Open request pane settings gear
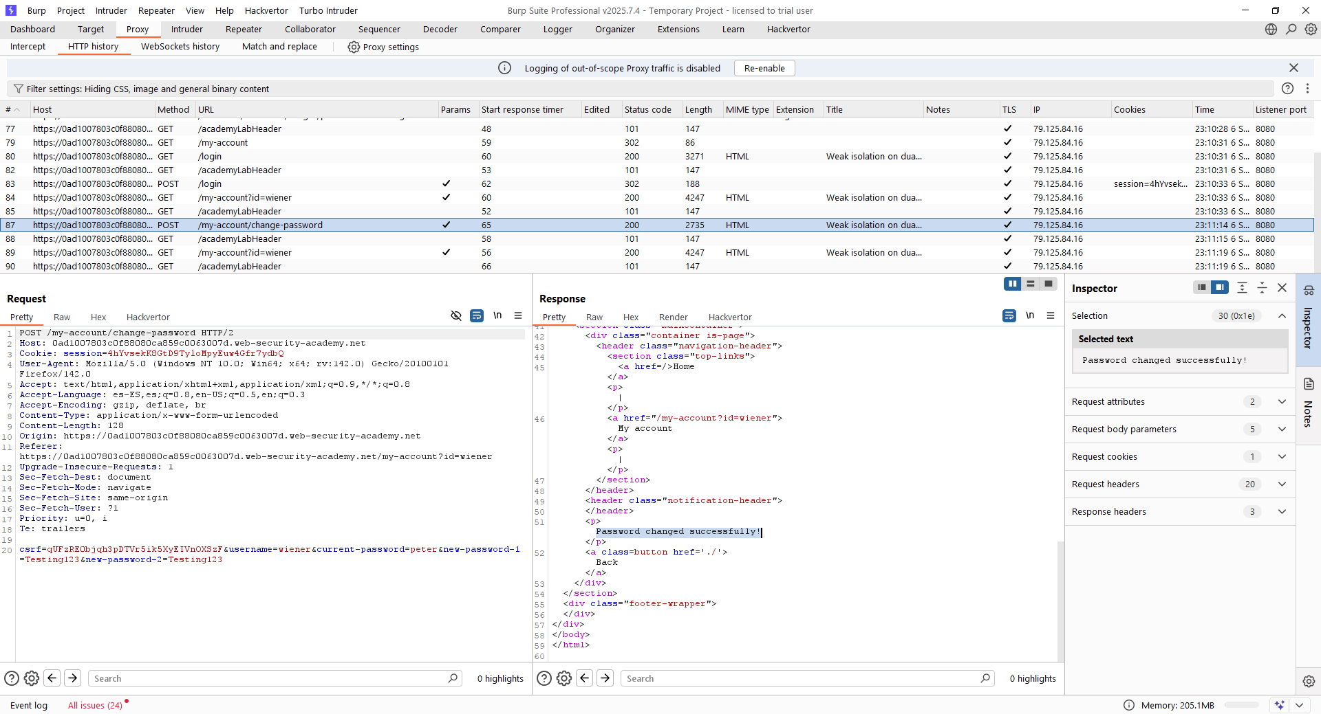 [x=32, y=678]
